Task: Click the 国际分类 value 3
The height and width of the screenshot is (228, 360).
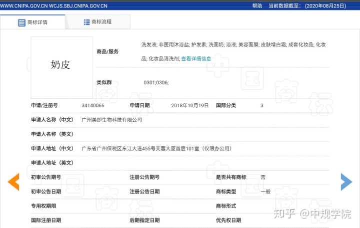Action: tap(262, 106)
